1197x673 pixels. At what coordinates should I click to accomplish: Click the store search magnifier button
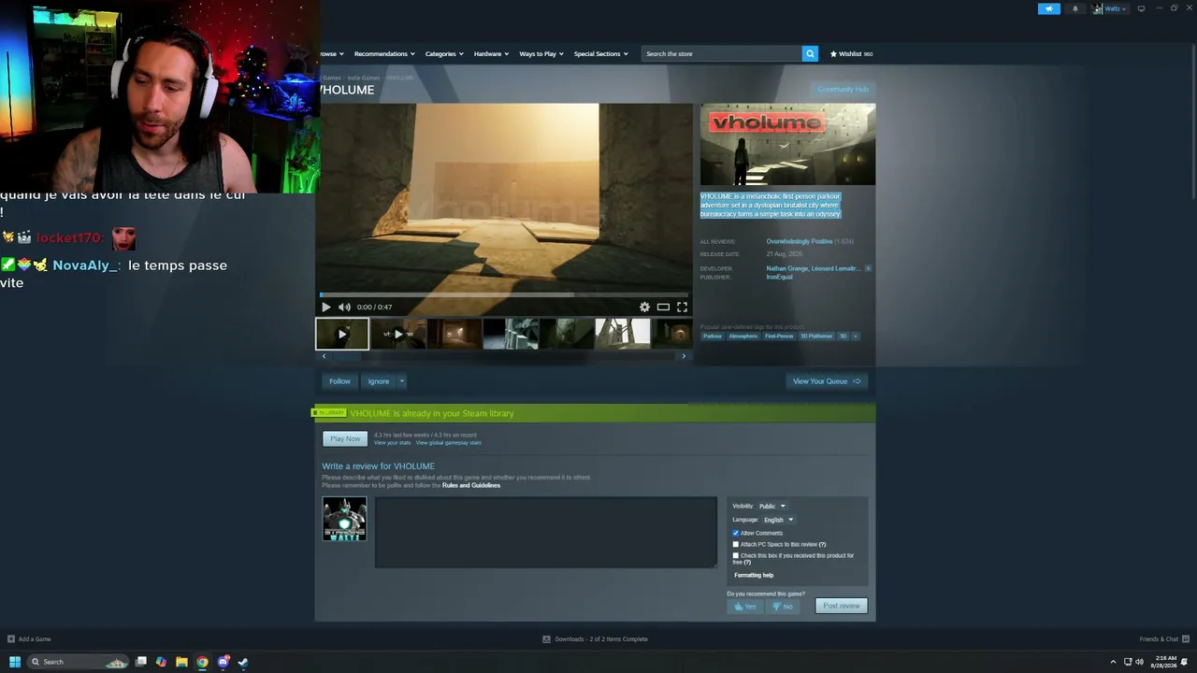(x=810, y=53)
